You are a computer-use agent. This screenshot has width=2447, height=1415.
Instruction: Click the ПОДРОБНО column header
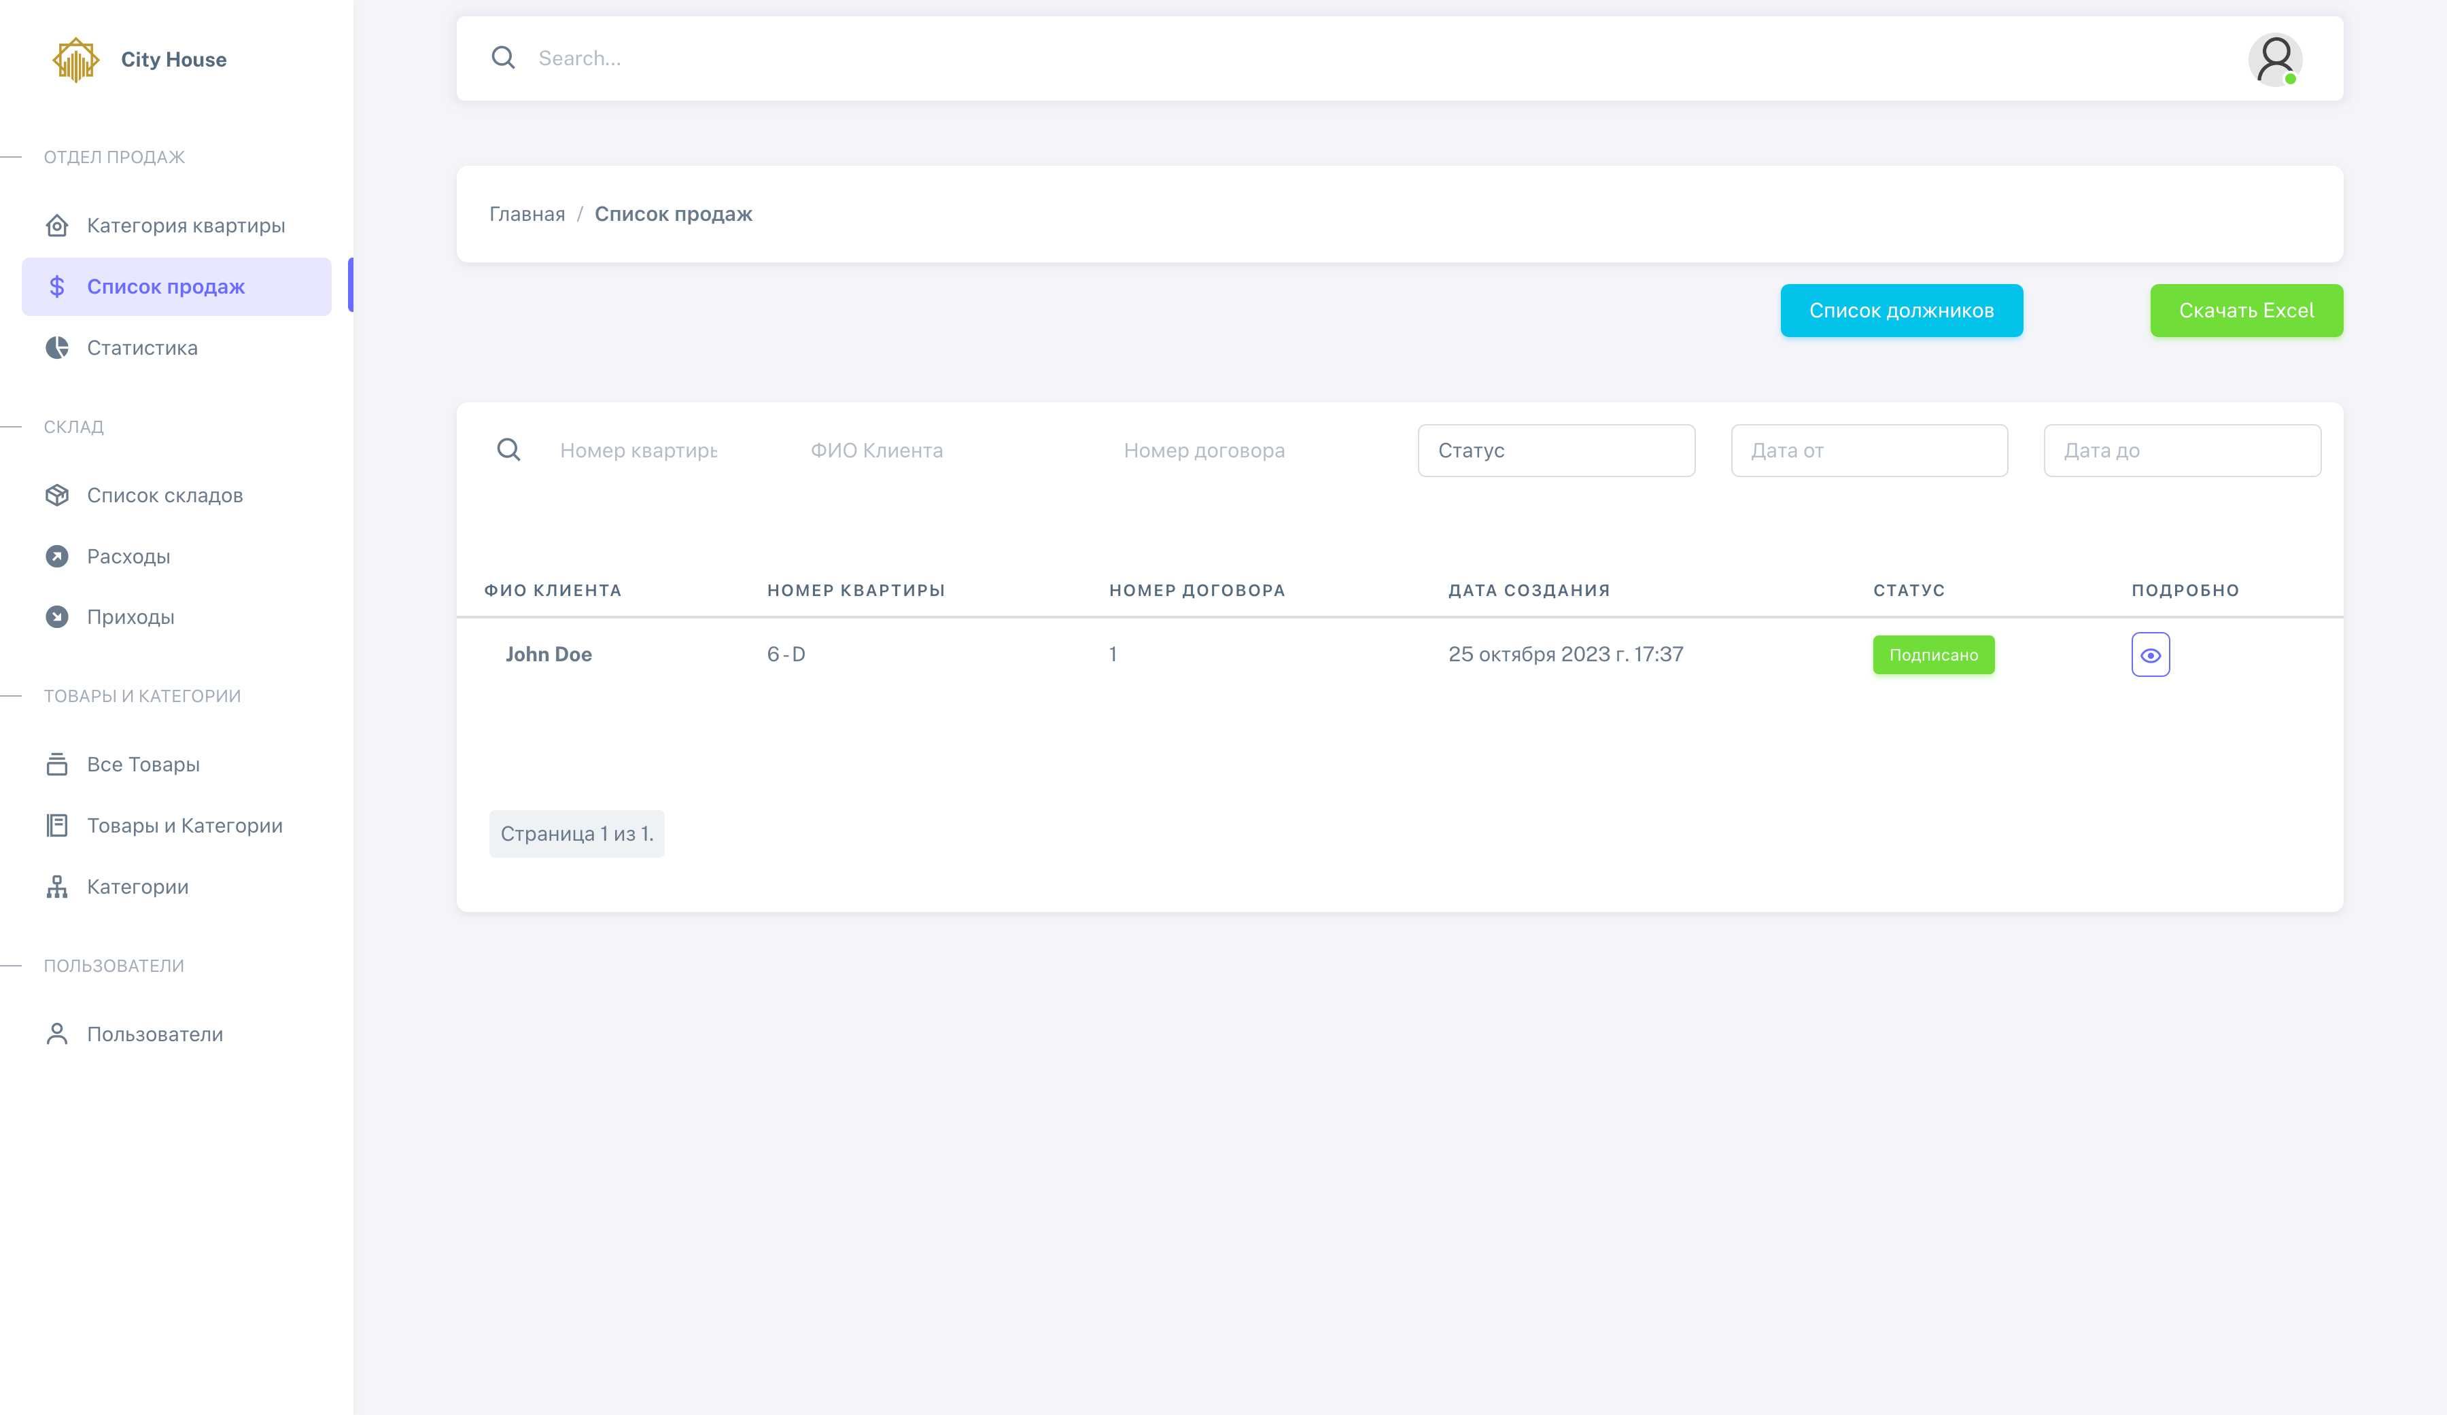(2185, 591)
